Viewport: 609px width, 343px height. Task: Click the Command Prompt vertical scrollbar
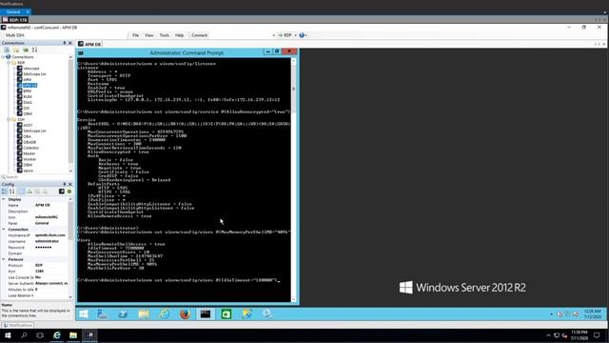(x=294, y=180)
